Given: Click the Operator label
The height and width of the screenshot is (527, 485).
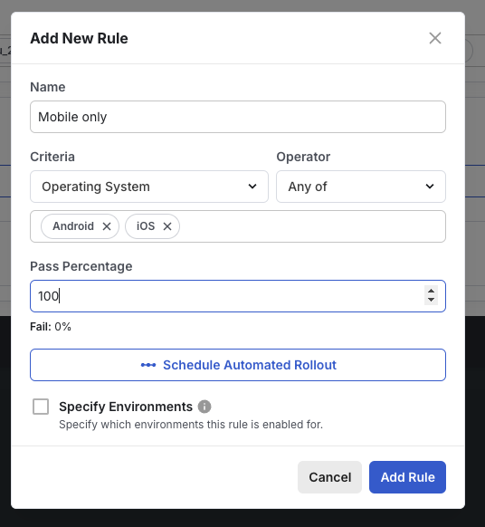Looking at the screenshot, I should (x=303, y=157).
